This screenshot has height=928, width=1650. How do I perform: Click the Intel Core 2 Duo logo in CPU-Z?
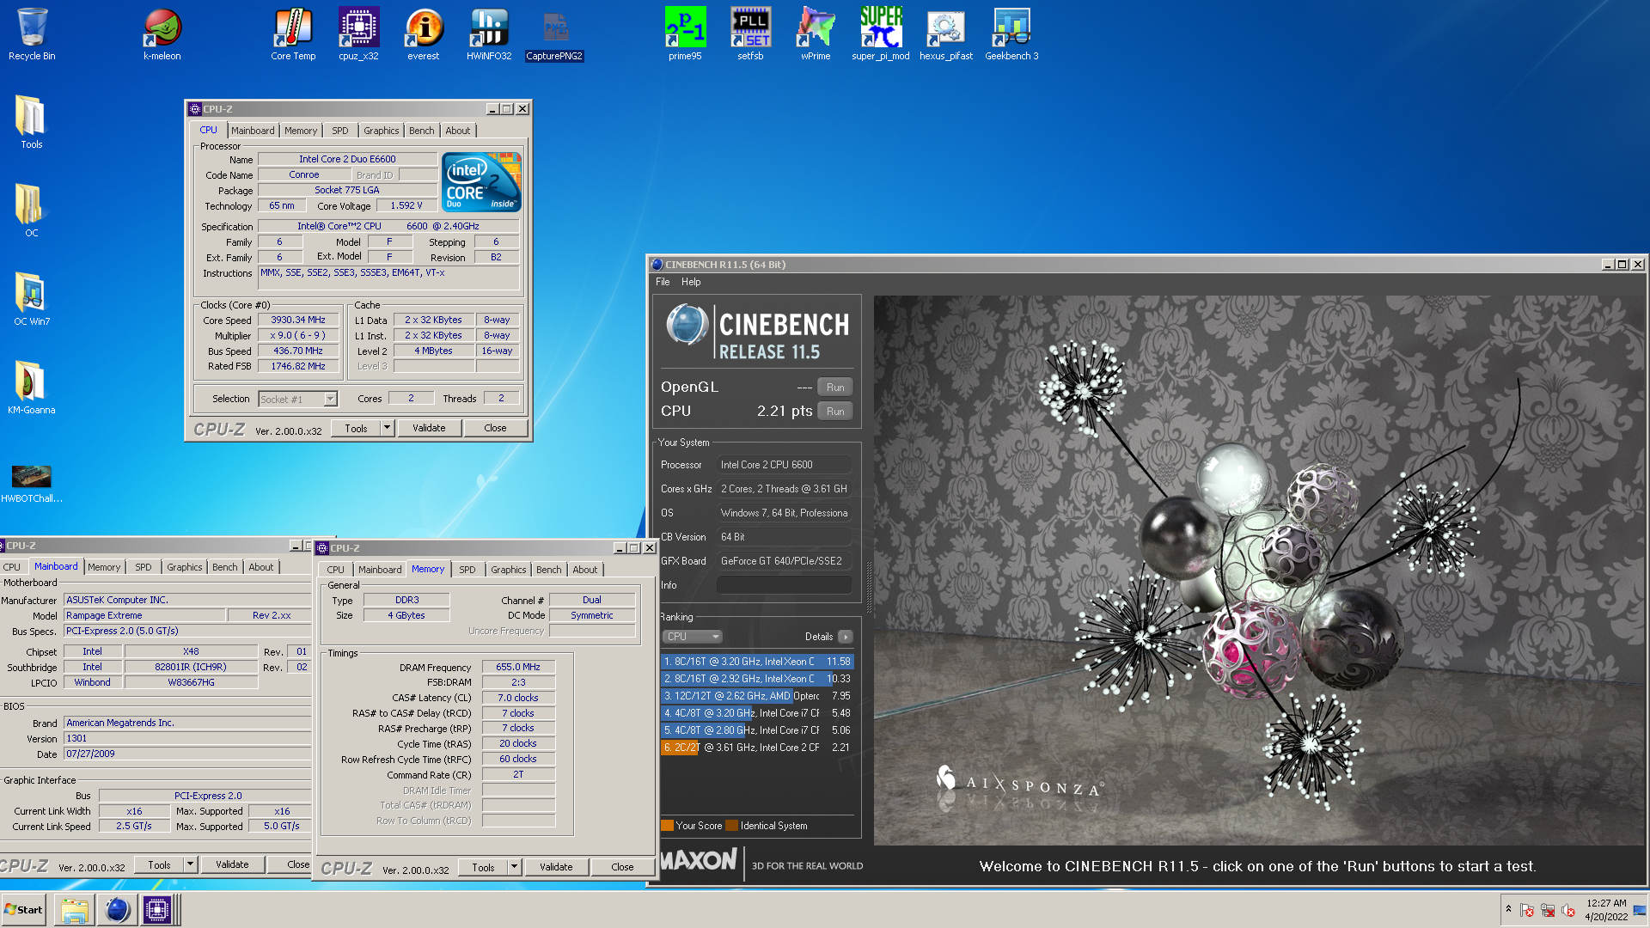click(481, 182)
